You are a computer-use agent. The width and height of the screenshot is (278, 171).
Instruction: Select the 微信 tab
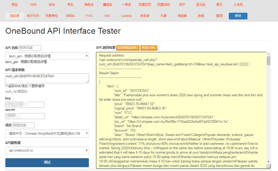coord(201,16)
